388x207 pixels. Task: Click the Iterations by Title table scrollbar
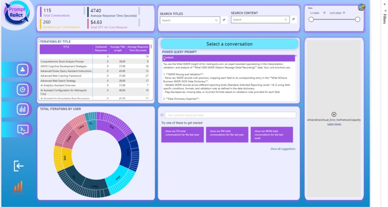[151, 47]
